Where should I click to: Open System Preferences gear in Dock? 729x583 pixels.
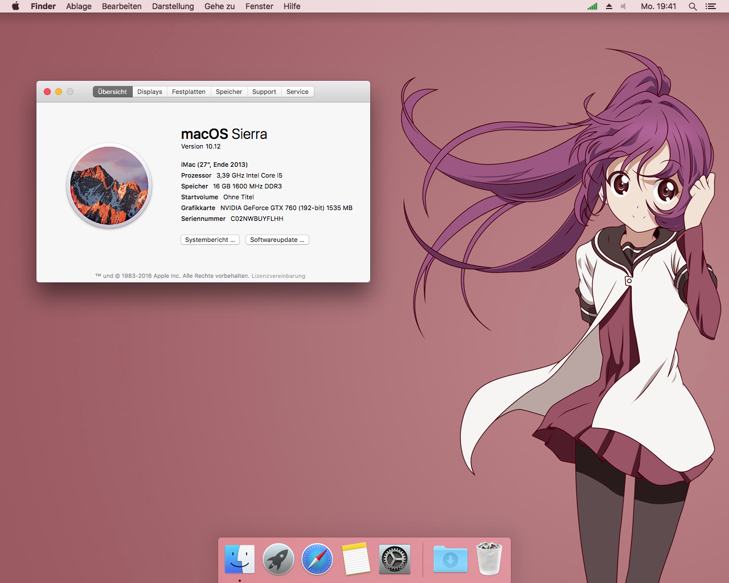(395, 559)
